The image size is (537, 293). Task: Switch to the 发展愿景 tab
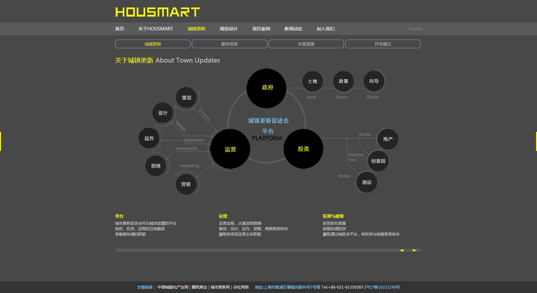pos(306,44)
